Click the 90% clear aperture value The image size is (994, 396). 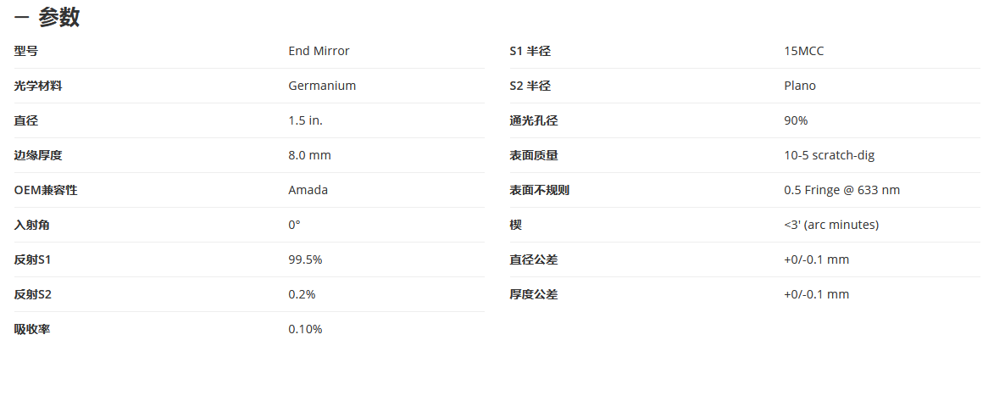[797, 120]
